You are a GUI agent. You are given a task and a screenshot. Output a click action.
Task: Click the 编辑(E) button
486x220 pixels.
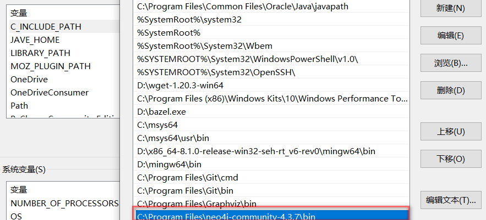coord(451,36)
